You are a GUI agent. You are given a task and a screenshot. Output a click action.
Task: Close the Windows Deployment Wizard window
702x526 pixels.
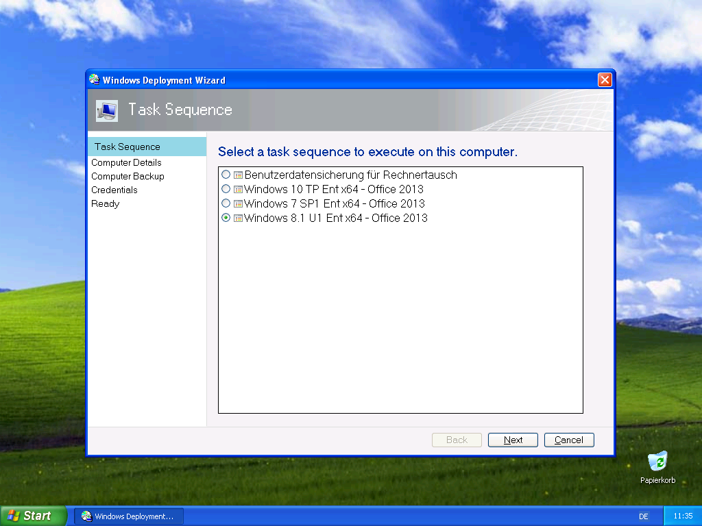[x=605, y=79]
